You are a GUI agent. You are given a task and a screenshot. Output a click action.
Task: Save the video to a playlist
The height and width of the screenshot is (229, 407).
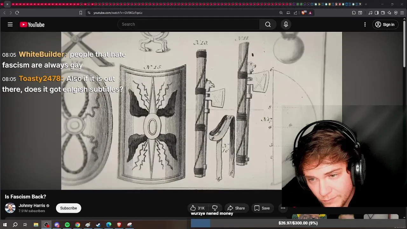point(262,208)
